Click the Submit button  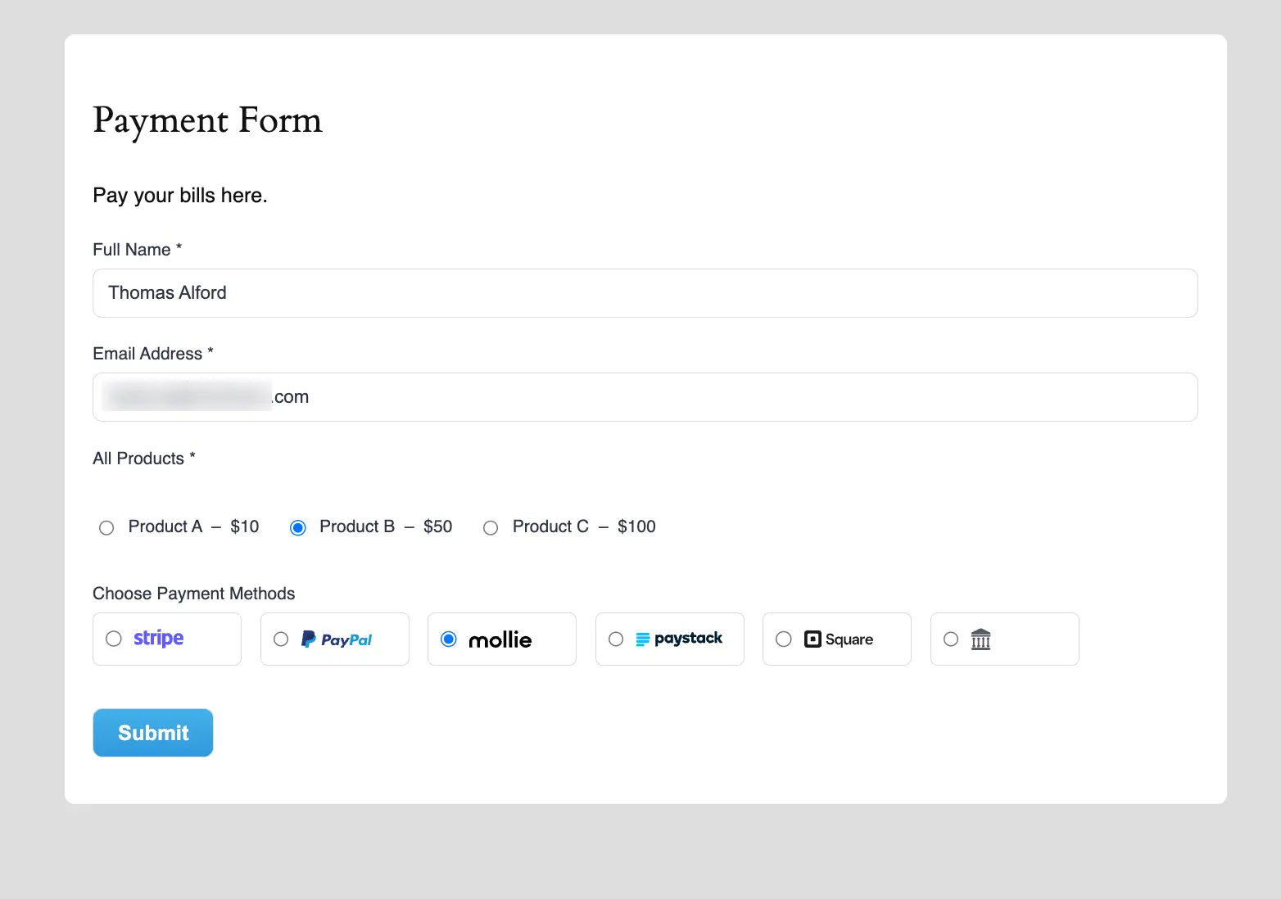coord(152,732)
